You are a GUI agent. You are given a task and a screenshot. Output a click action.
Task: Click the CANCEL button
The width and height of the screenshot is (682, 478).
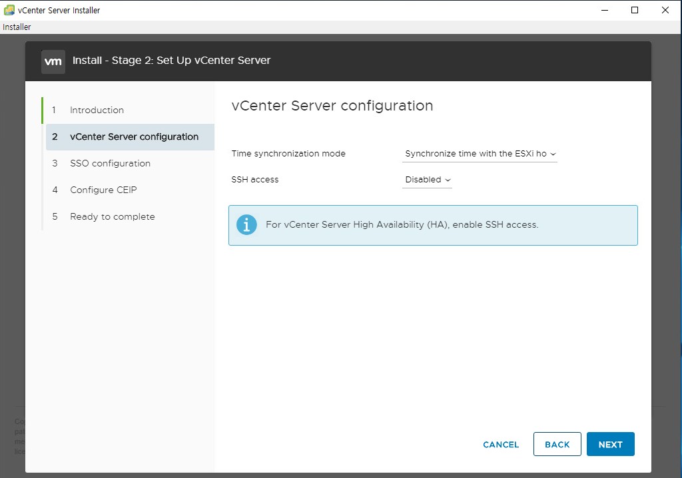click(x=501, y=445)
